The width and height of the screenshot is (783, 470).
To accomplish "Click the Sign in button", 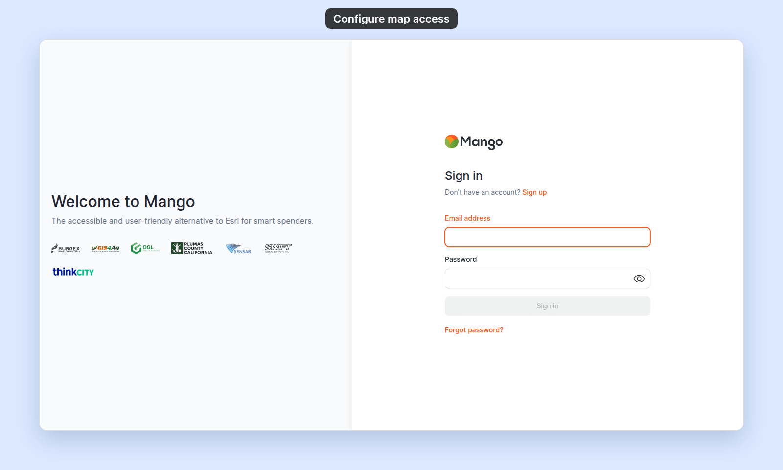I will [547, 306].
